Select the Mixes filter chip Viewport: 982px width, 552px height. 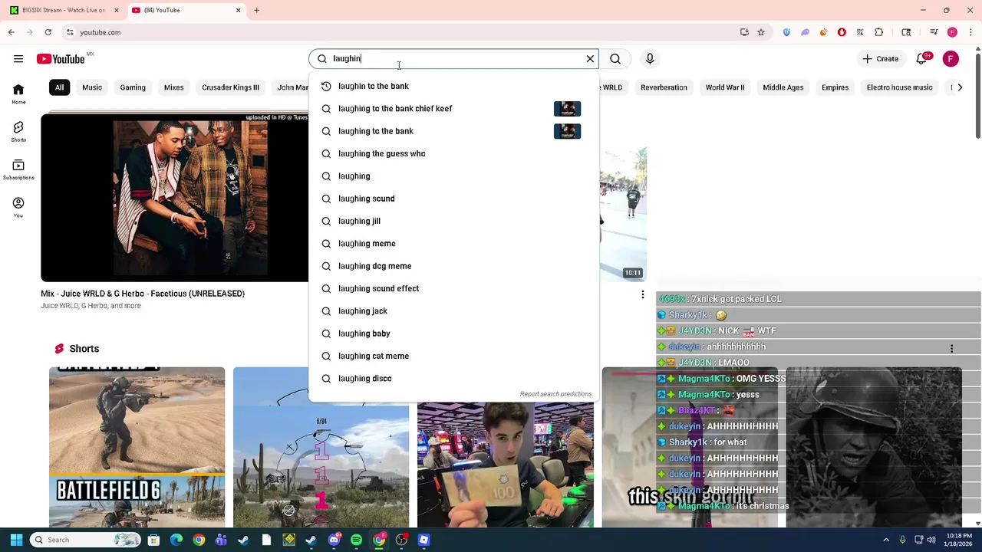tap(173, 87)
